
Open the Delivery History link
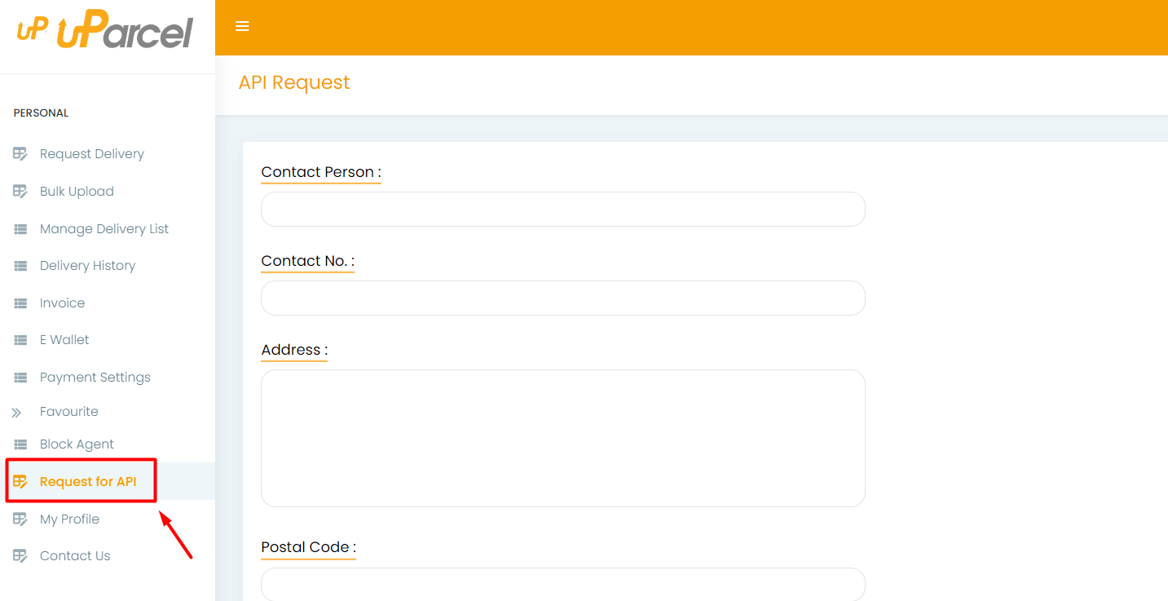click(87, 266)
